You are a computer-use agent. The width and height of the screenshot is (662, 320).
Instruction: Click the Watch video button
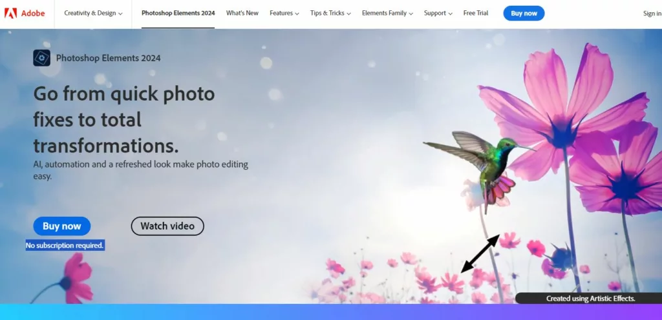(x=167, y=226)
